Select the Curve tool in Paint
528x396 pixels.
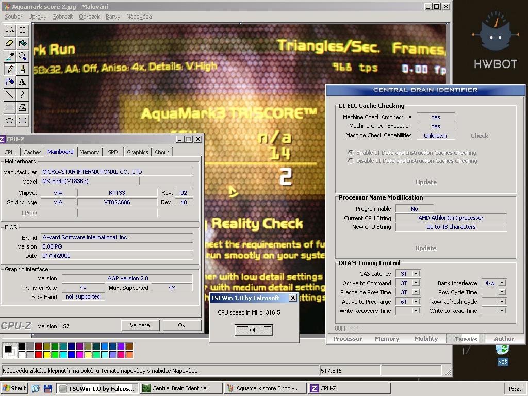(23, 95)
